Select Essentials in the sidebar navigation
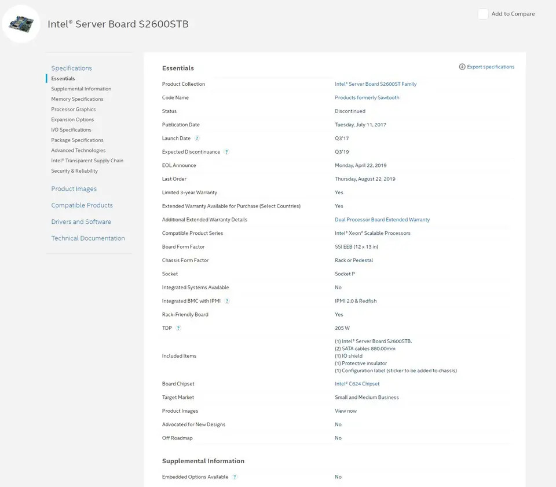Viewport: 556px width, 487px height. (63, 78)
